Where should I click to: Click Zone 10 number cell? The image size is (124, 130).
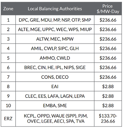8,106
